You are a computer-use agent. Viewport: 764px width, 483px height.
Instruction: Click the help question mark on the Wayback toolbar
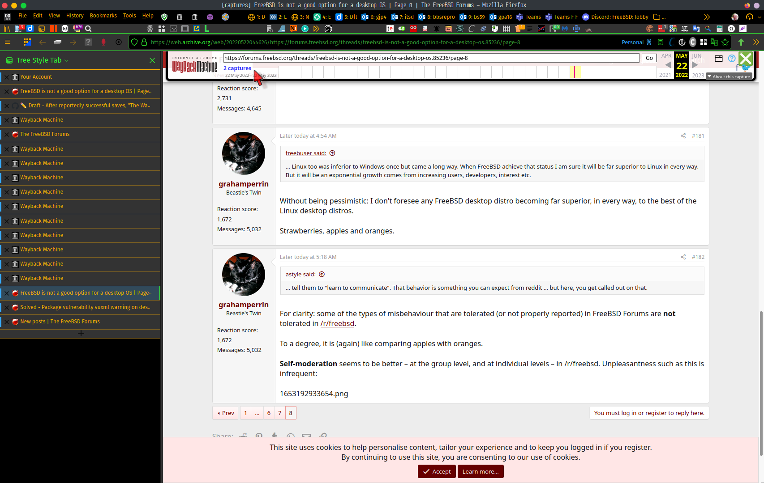point(732,58)
